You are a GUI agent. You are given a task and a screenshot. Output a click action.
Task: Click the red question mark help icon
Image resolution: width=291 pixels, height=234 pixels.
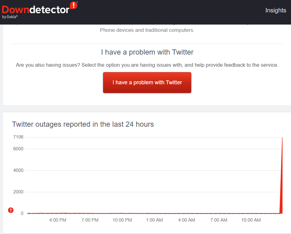click(11, 210)
